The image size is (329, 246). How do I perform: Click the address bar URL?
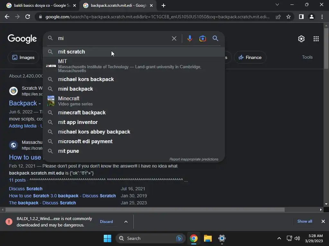[157, 17]
